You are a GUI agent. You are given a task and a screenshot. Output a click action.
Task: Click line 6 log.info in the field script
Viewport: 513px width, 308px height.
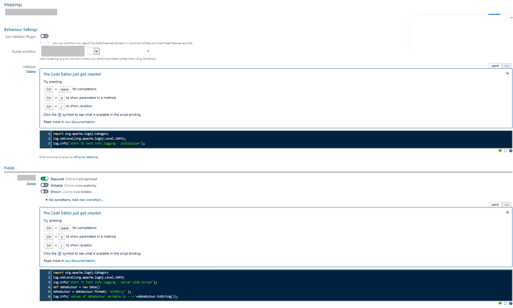(115, 297)
